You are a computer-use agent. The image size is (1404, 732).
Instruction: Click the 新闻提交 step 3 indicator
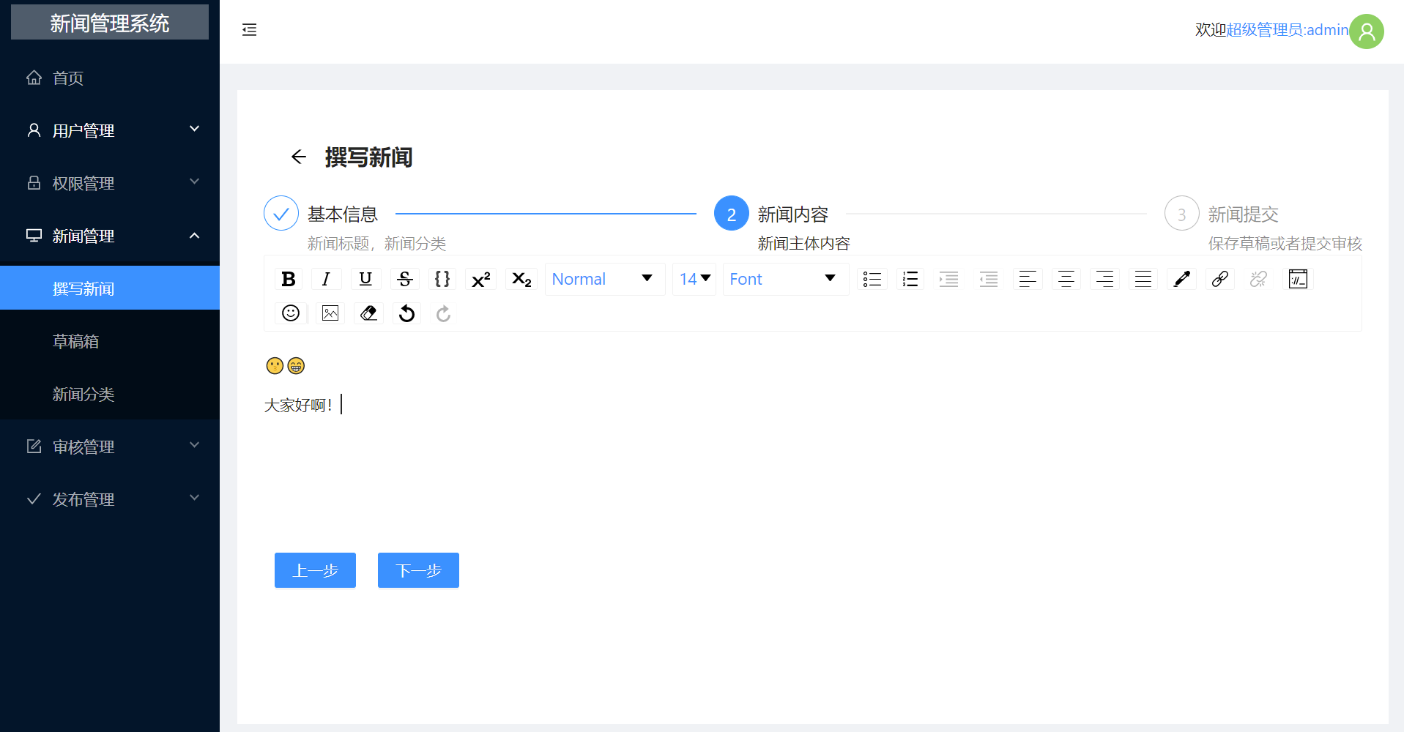[x=1181, y=214]
